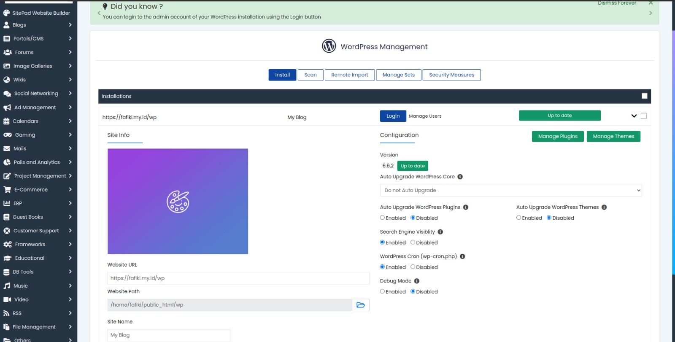Click the Customer Support lifebuoy icon
Viewport: 675px width, 342px height.
click(7, 231)
